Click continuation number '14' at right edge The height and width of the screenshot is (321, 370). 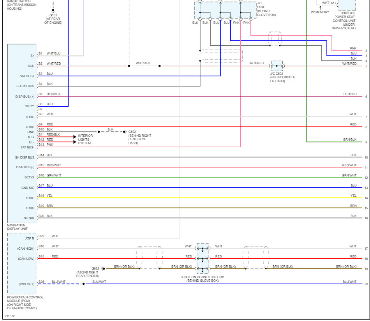coord(366,198)
